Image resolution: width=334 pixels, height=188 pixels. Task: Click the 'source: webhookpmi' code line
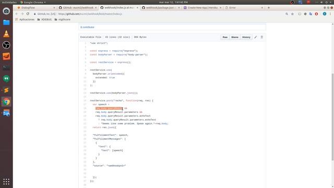click(x=109, y=166)
